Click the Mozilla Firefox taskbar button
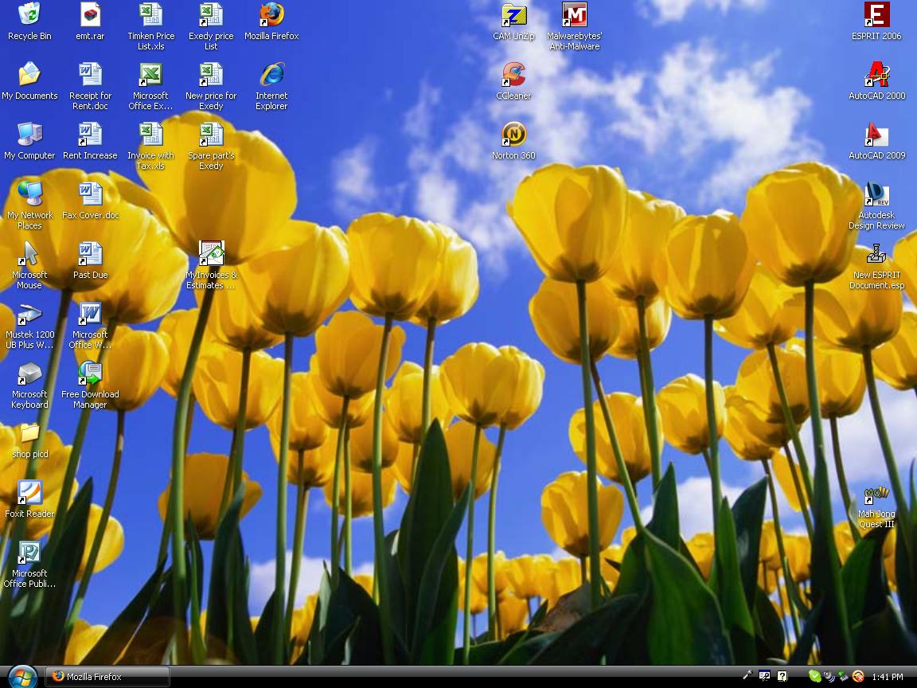This screenshot has height=688, width=917. click(108, 677)
